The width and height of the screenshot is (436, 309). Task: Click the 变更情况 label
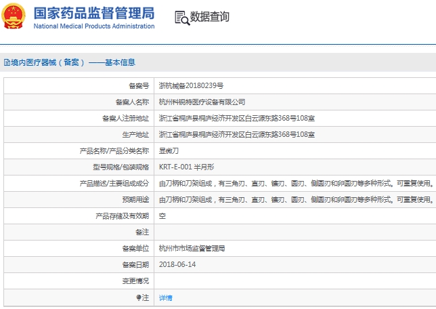coord(135,281)
